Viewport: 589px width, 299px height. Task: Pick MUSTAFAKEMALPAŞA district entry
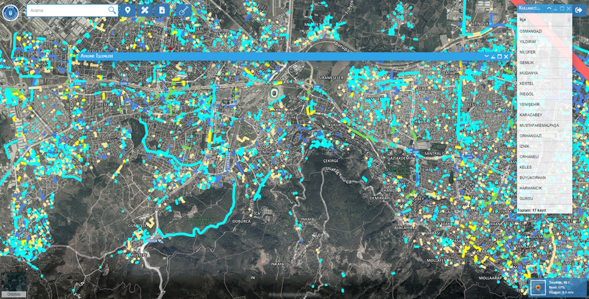(539, 125)
